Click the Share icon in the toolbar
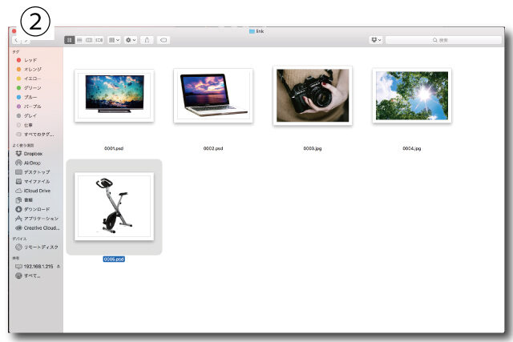 click(147, 39)
